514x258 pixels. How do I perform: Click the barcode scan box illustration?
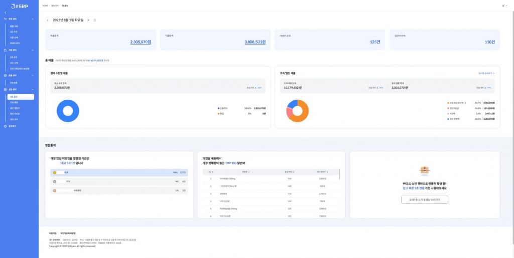[425, 170]
